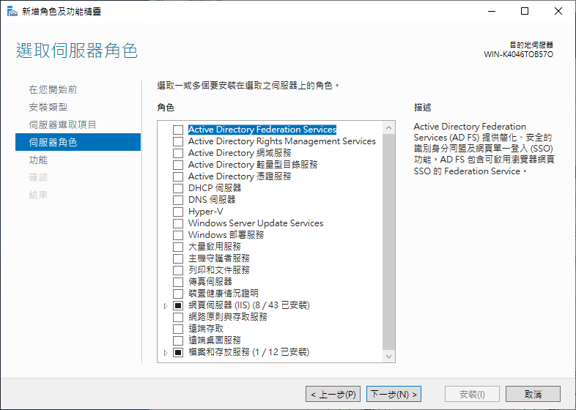
Task: Toggle the 檔案和存放服務 checkbox
Action: (x=178, y=352)
